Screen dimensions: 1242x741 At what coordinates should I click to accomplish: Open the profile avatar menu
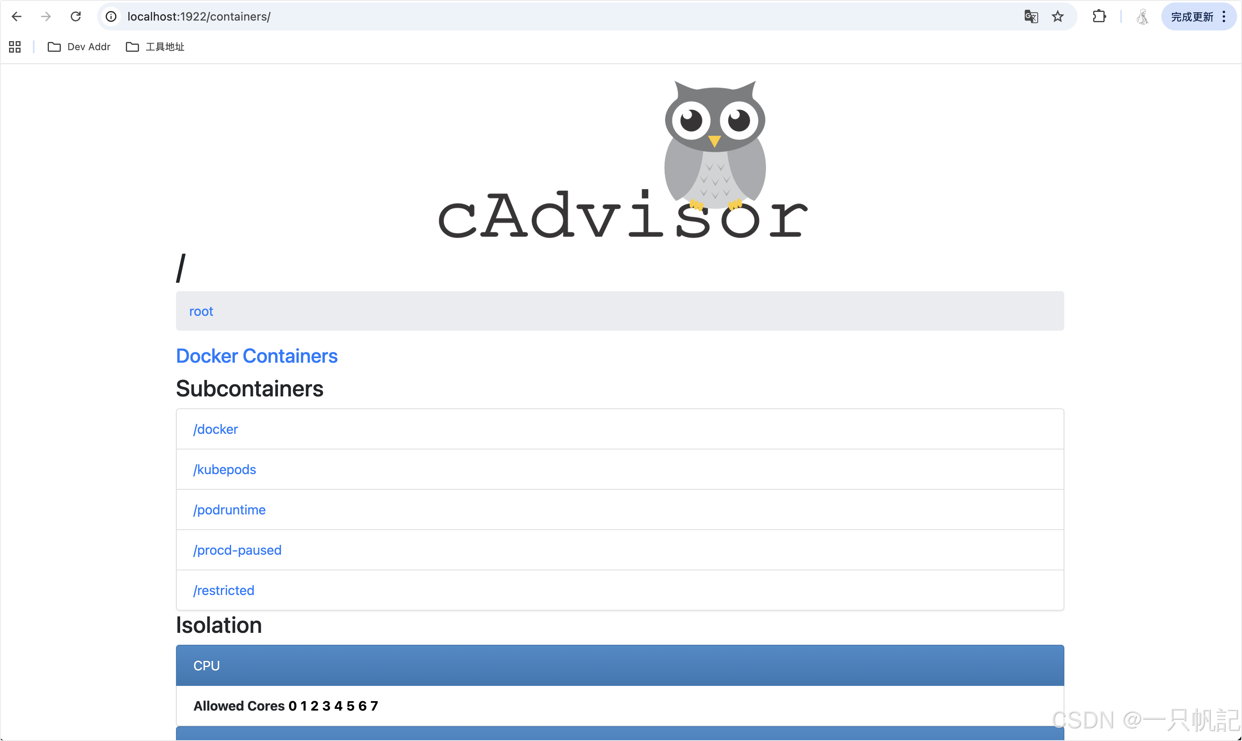[x=1142, y=16]
